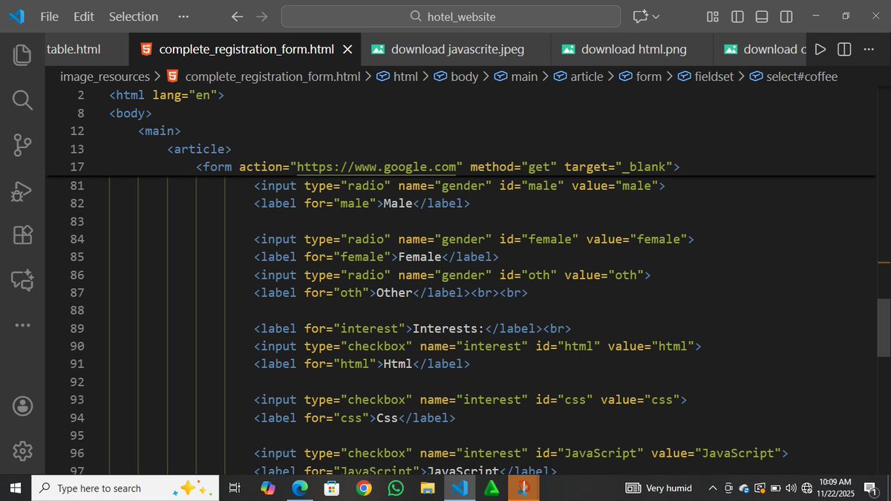Open the Explorer view in activity bar

(x=22, y=54)
